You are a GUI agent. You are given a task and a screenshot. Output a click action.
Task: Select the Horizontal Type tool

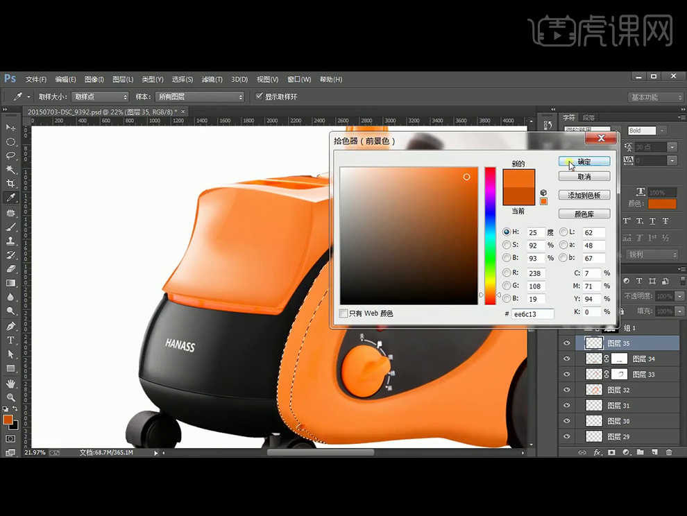(10, 341)
